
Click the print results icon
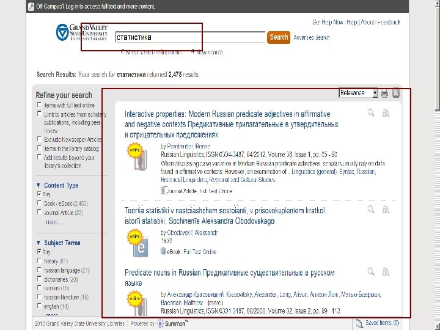coord(384,93)
